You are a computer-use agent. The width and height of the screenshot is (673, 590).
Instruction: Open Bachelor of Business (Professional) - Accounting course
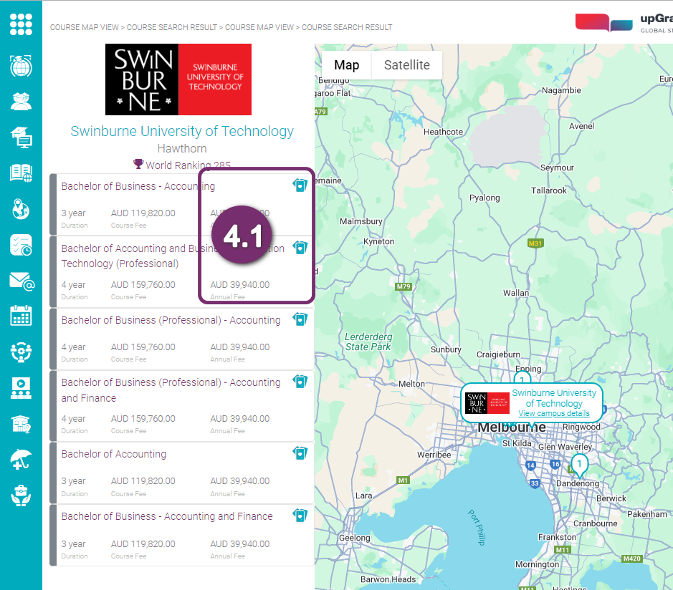[171, 320]
